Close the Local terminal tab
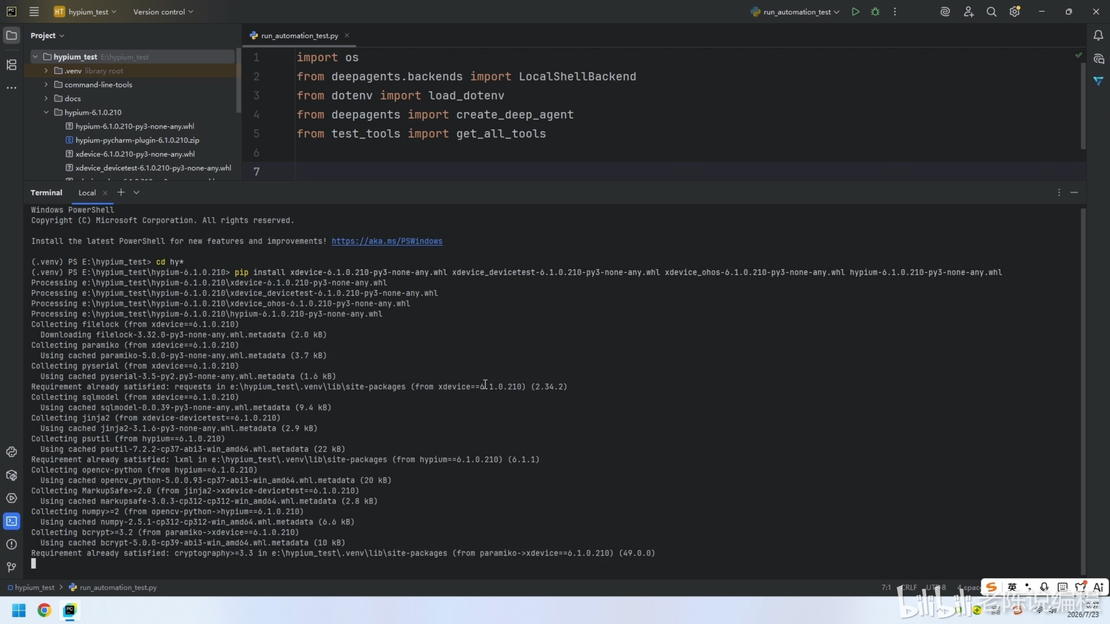Image resolution: width=1110 pixels, height=624 pixels. (x=105, y=193)
